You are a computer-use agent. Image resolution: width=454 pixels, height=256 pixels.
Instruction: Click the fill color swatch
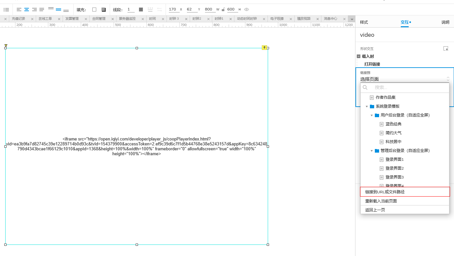(x=94, y=10)
